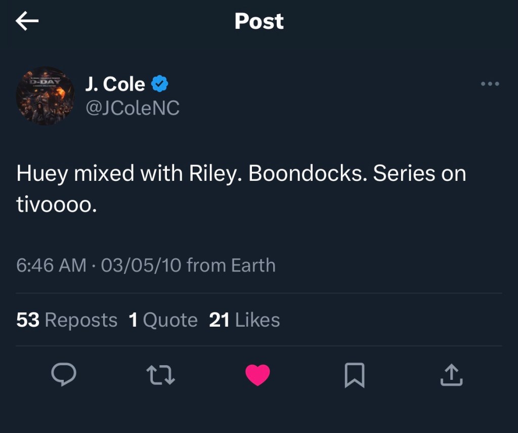Bookmark the post with bookmark icon
This screenshot has width=518, height=433.
coord(355,375)
